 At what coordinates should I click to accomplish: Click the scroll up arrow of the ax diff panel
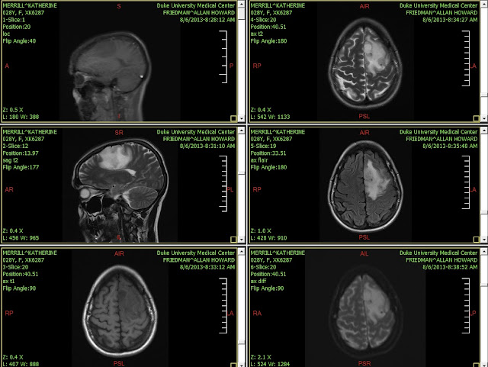tap(484, 252)
